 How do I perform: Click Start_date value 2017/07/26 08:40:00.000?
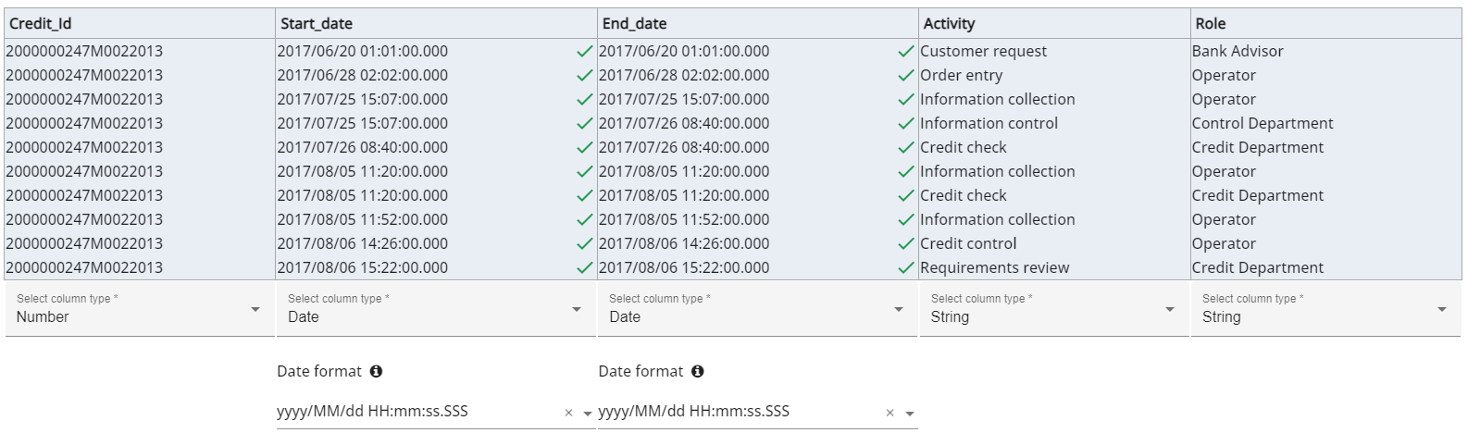363,148
